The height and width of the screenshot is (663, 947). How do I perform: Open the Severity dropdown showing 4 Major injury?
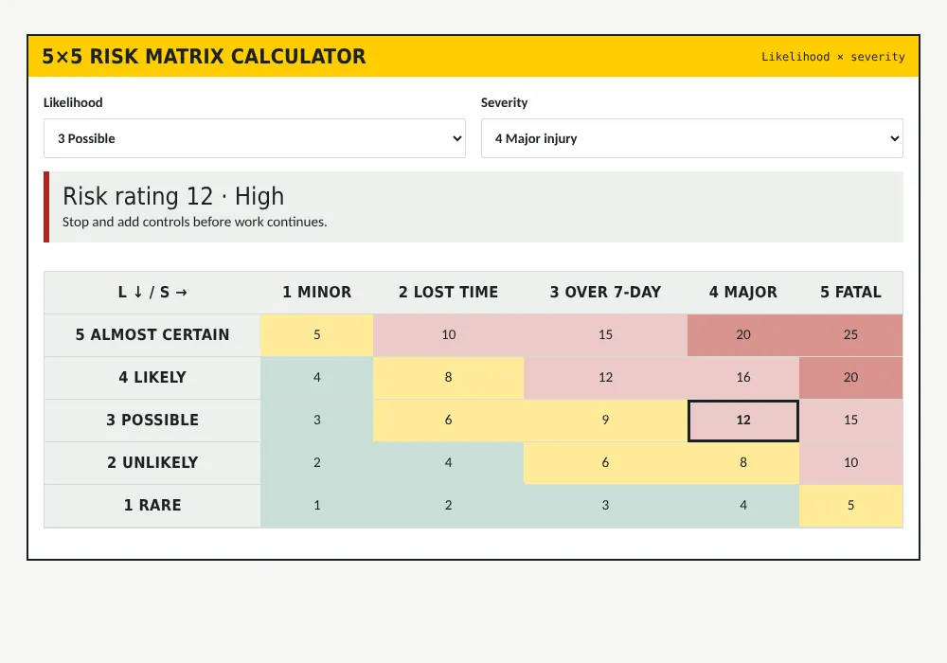pos(691,138)
